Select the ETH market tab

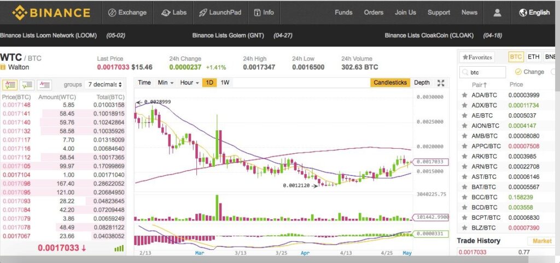click(533, 57)
